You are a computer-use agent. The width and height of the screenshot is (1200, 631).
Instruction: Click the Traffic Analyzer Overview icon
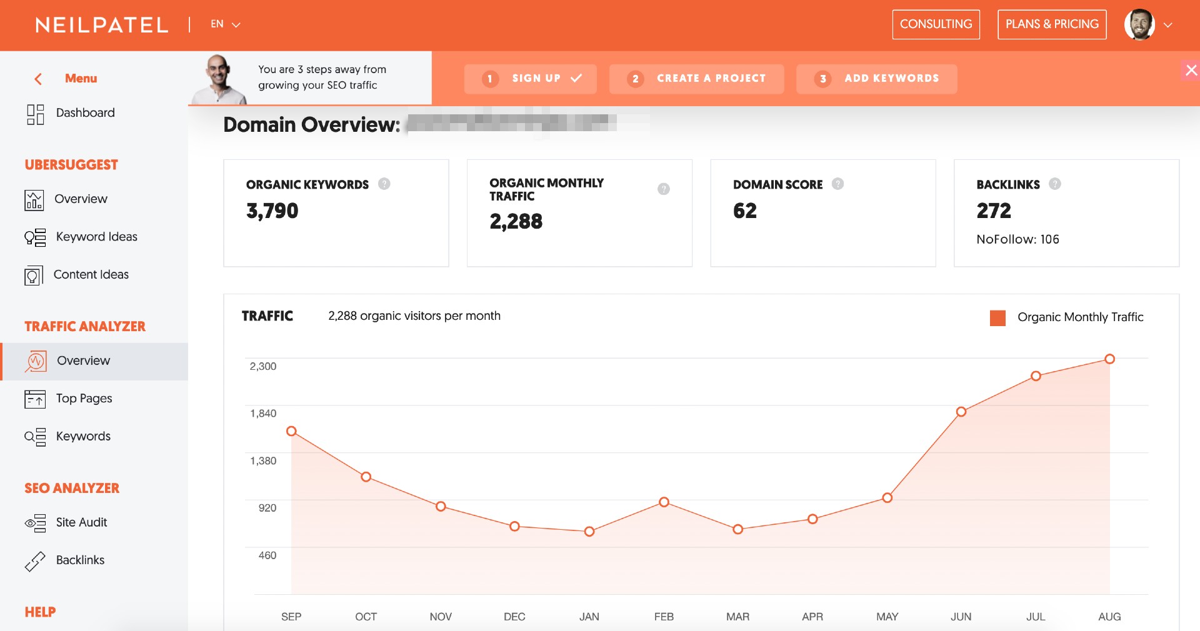[36, 361]
